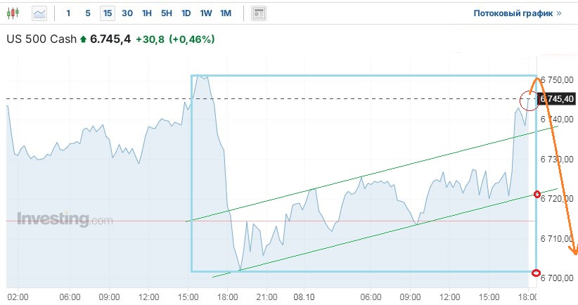Open the news panel icon

coord(259,13)
